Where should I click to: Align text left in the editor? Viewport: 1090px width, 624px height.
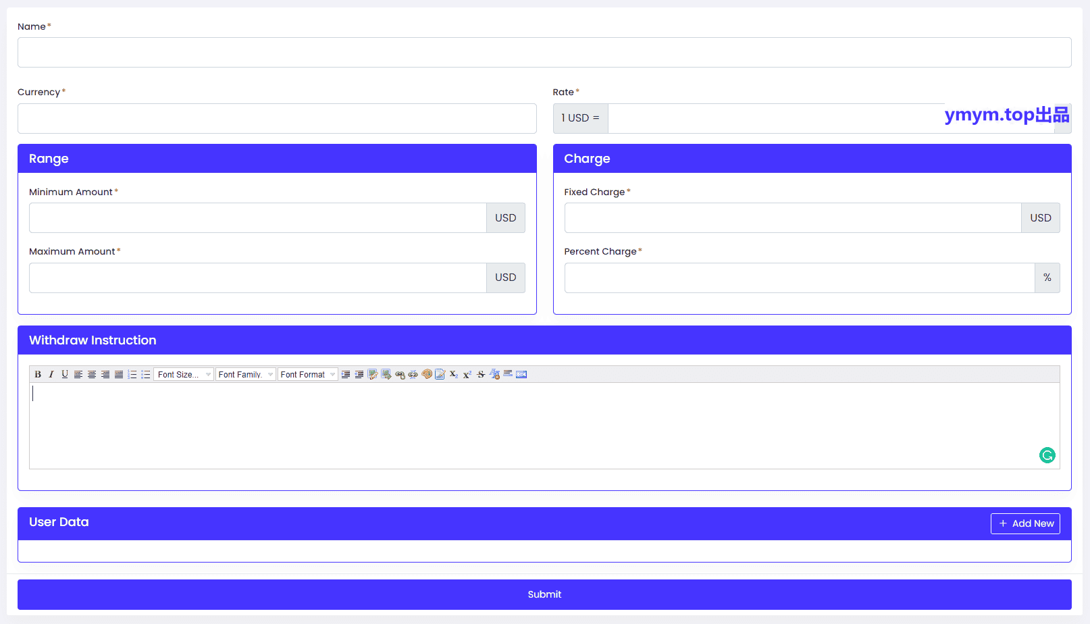[x=78, y=374]
